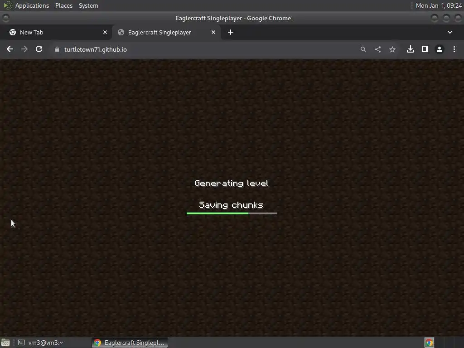Click the forward navigation arrow
This screenshot has height=348, width=464.
pos(24,49)
